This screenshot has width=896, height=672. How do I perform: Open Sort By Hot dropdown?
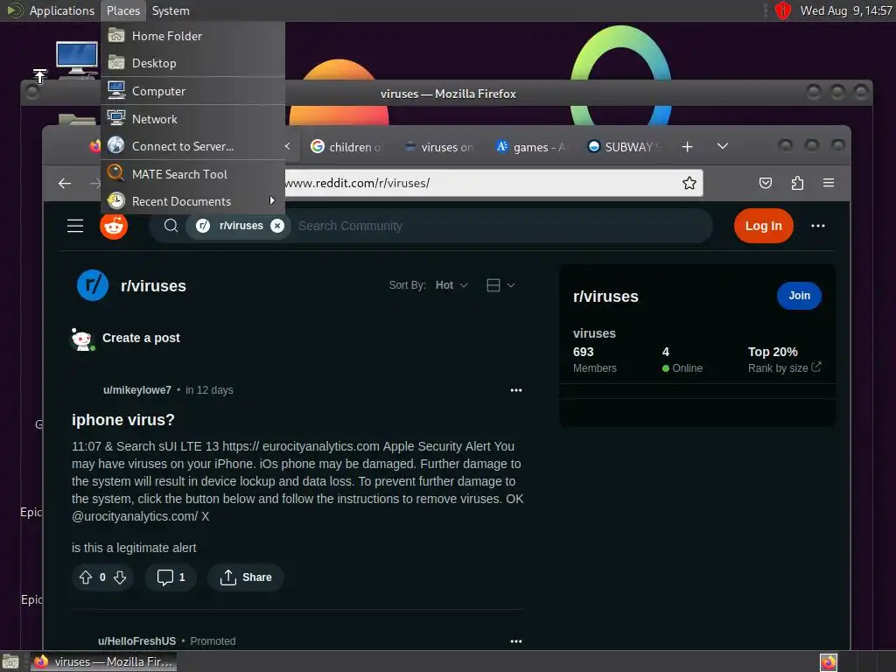451,285
